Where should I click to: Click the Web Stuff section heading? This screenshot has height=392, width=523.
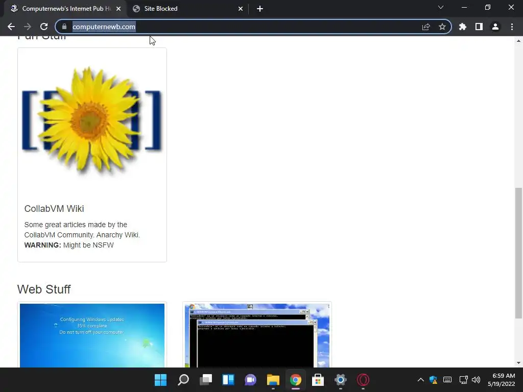[44, 289]
